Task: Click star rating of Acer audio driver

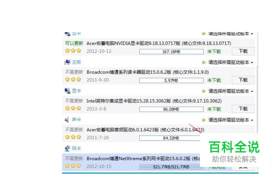Action: pyautogui.click(x=73, y=137)
